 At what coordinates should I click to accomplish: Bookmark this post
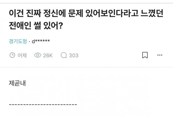click(145, 55)
